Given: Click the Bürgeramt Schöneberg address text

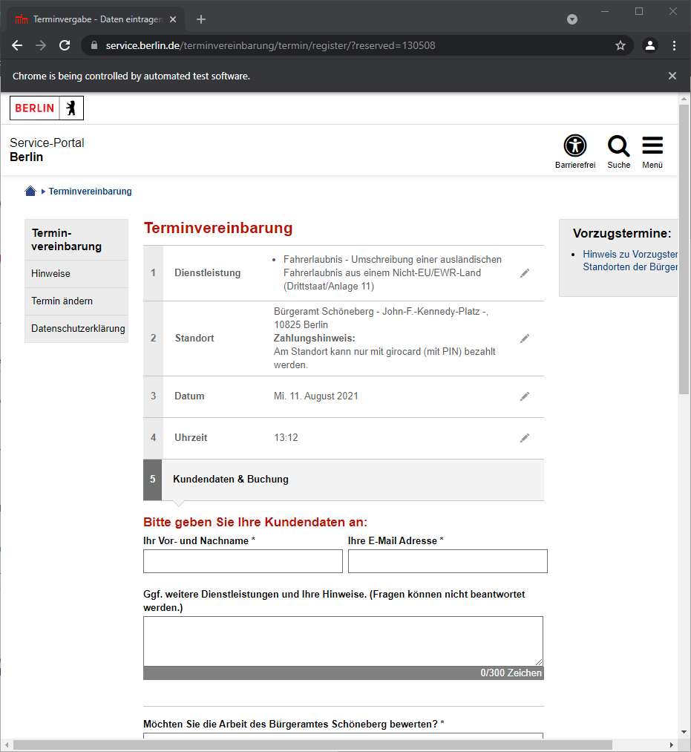Looking at the screenshot, I should (x=381, y=318).
